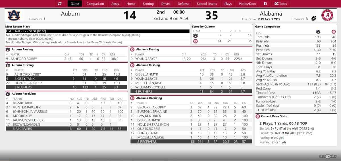Image resolution: width=341 pixels, height=161 pixels.
Task: Open the Tools menu with gears icon
Action: [280, 4]
